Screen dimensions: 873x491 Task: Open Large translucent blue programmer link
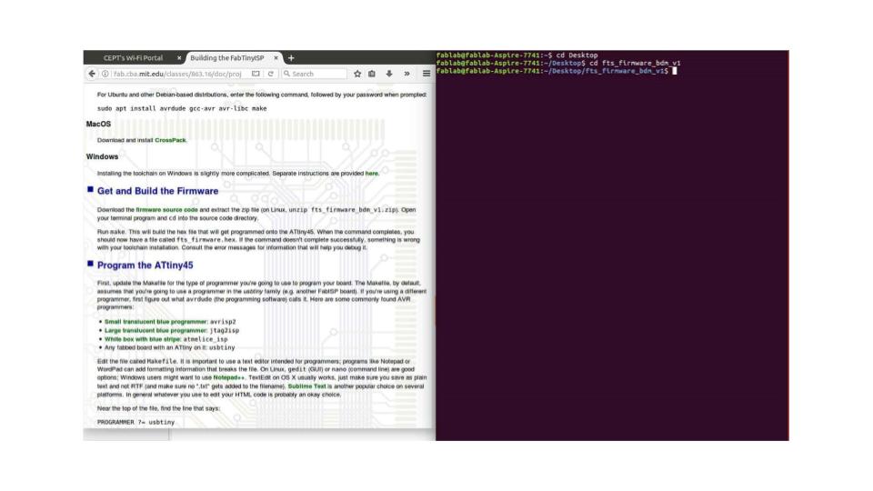click(156, 331)
